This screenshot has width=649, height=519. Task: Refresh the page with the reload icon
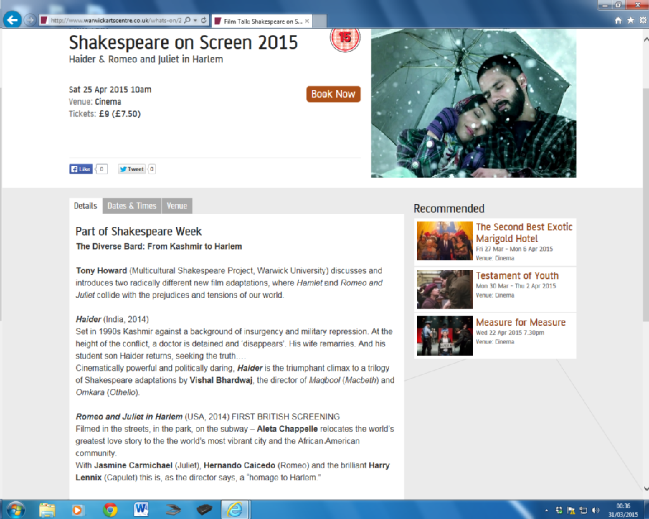203,20
